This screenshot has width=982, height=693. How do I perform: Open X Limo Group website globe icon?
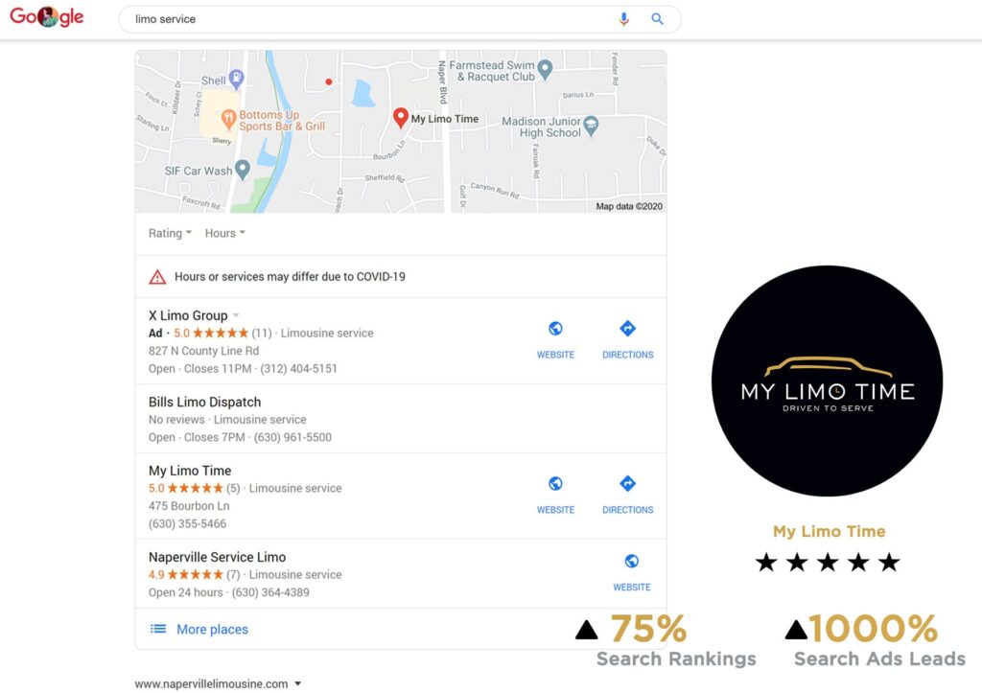coord(555,329)
